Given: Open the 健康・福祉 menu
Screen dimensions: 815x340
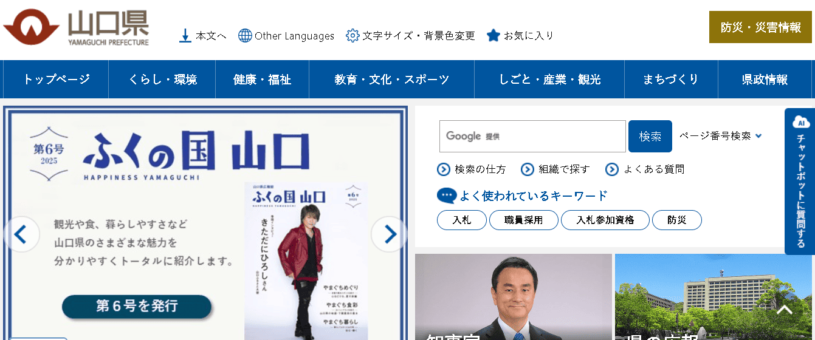Looking at the screenshot, I should [x=263, y=80].
